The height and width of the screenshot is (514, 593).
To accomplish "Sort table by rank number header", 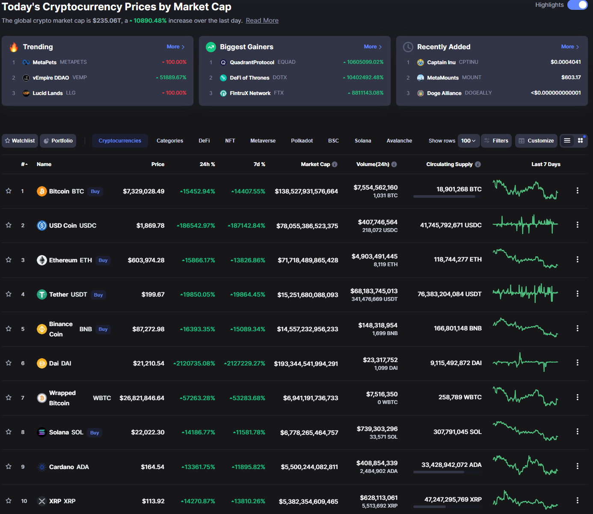I will click(24, 164).
